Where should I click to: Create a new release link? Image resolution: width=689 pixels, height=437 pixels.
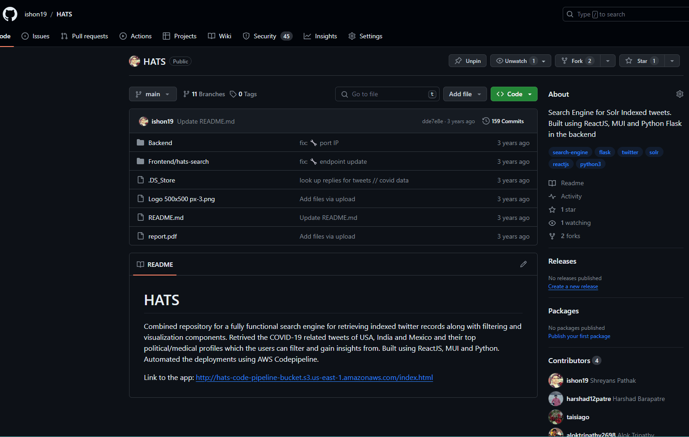tap(573, 286)
